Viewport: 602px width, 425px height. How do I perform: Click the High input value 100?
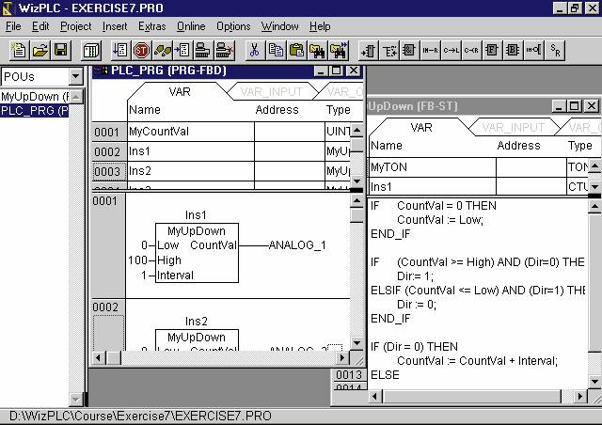(137, 260)
